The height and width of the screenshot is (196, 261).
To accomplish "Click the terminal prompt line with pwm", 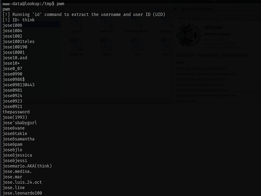I will point(33,4).
